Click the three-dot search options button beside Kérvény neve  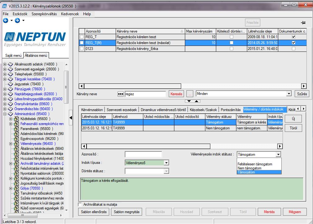[121, 94]
